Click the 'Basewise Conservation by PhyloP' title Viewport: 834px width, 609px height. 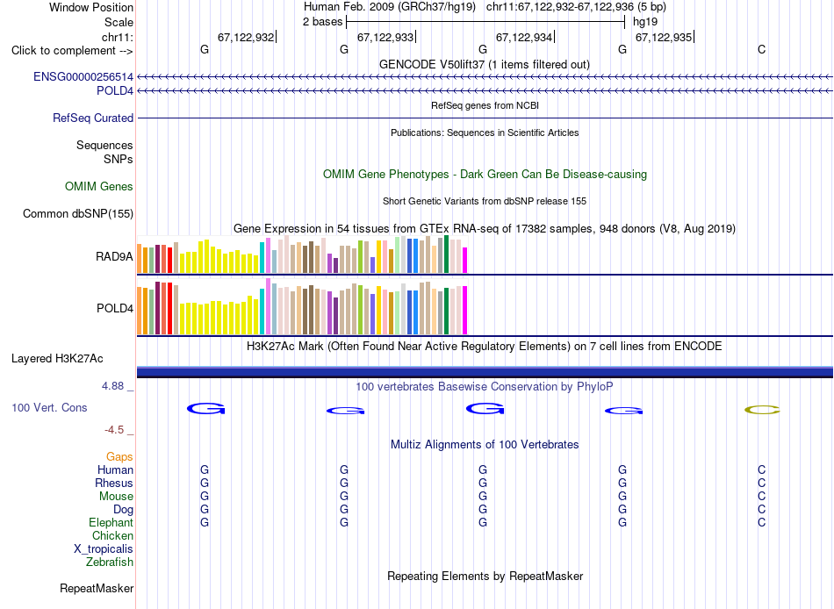pos(485,387)
